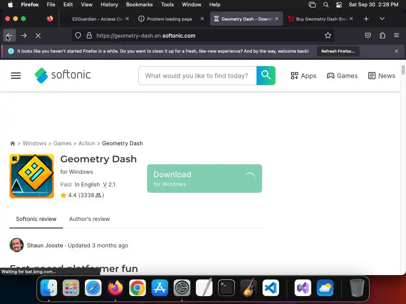
Task: Click the Geometry Dash app icon
Action: 32,176
